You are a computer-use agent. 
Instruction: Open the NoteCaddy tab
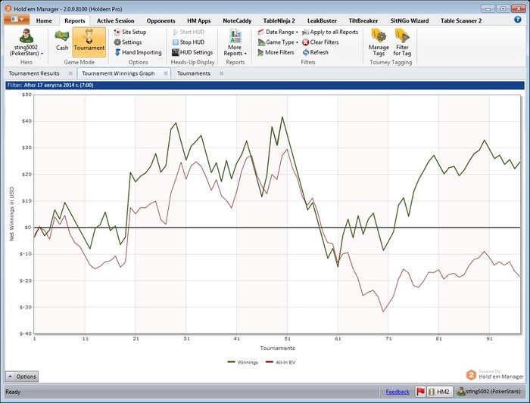(x=237, y=20)
